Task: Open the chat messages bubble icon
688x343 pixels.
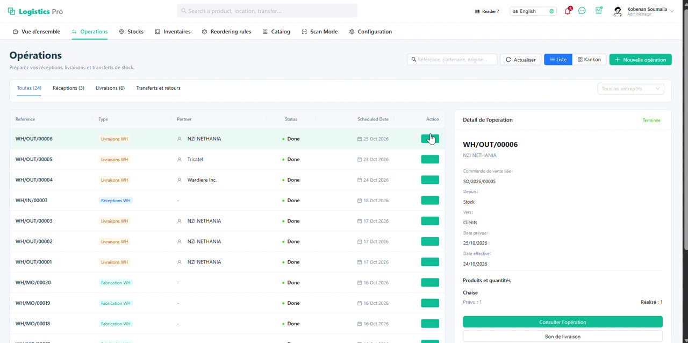Action: point(582,11)
